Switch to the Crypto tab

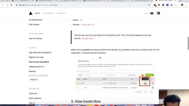click(118, 1)
